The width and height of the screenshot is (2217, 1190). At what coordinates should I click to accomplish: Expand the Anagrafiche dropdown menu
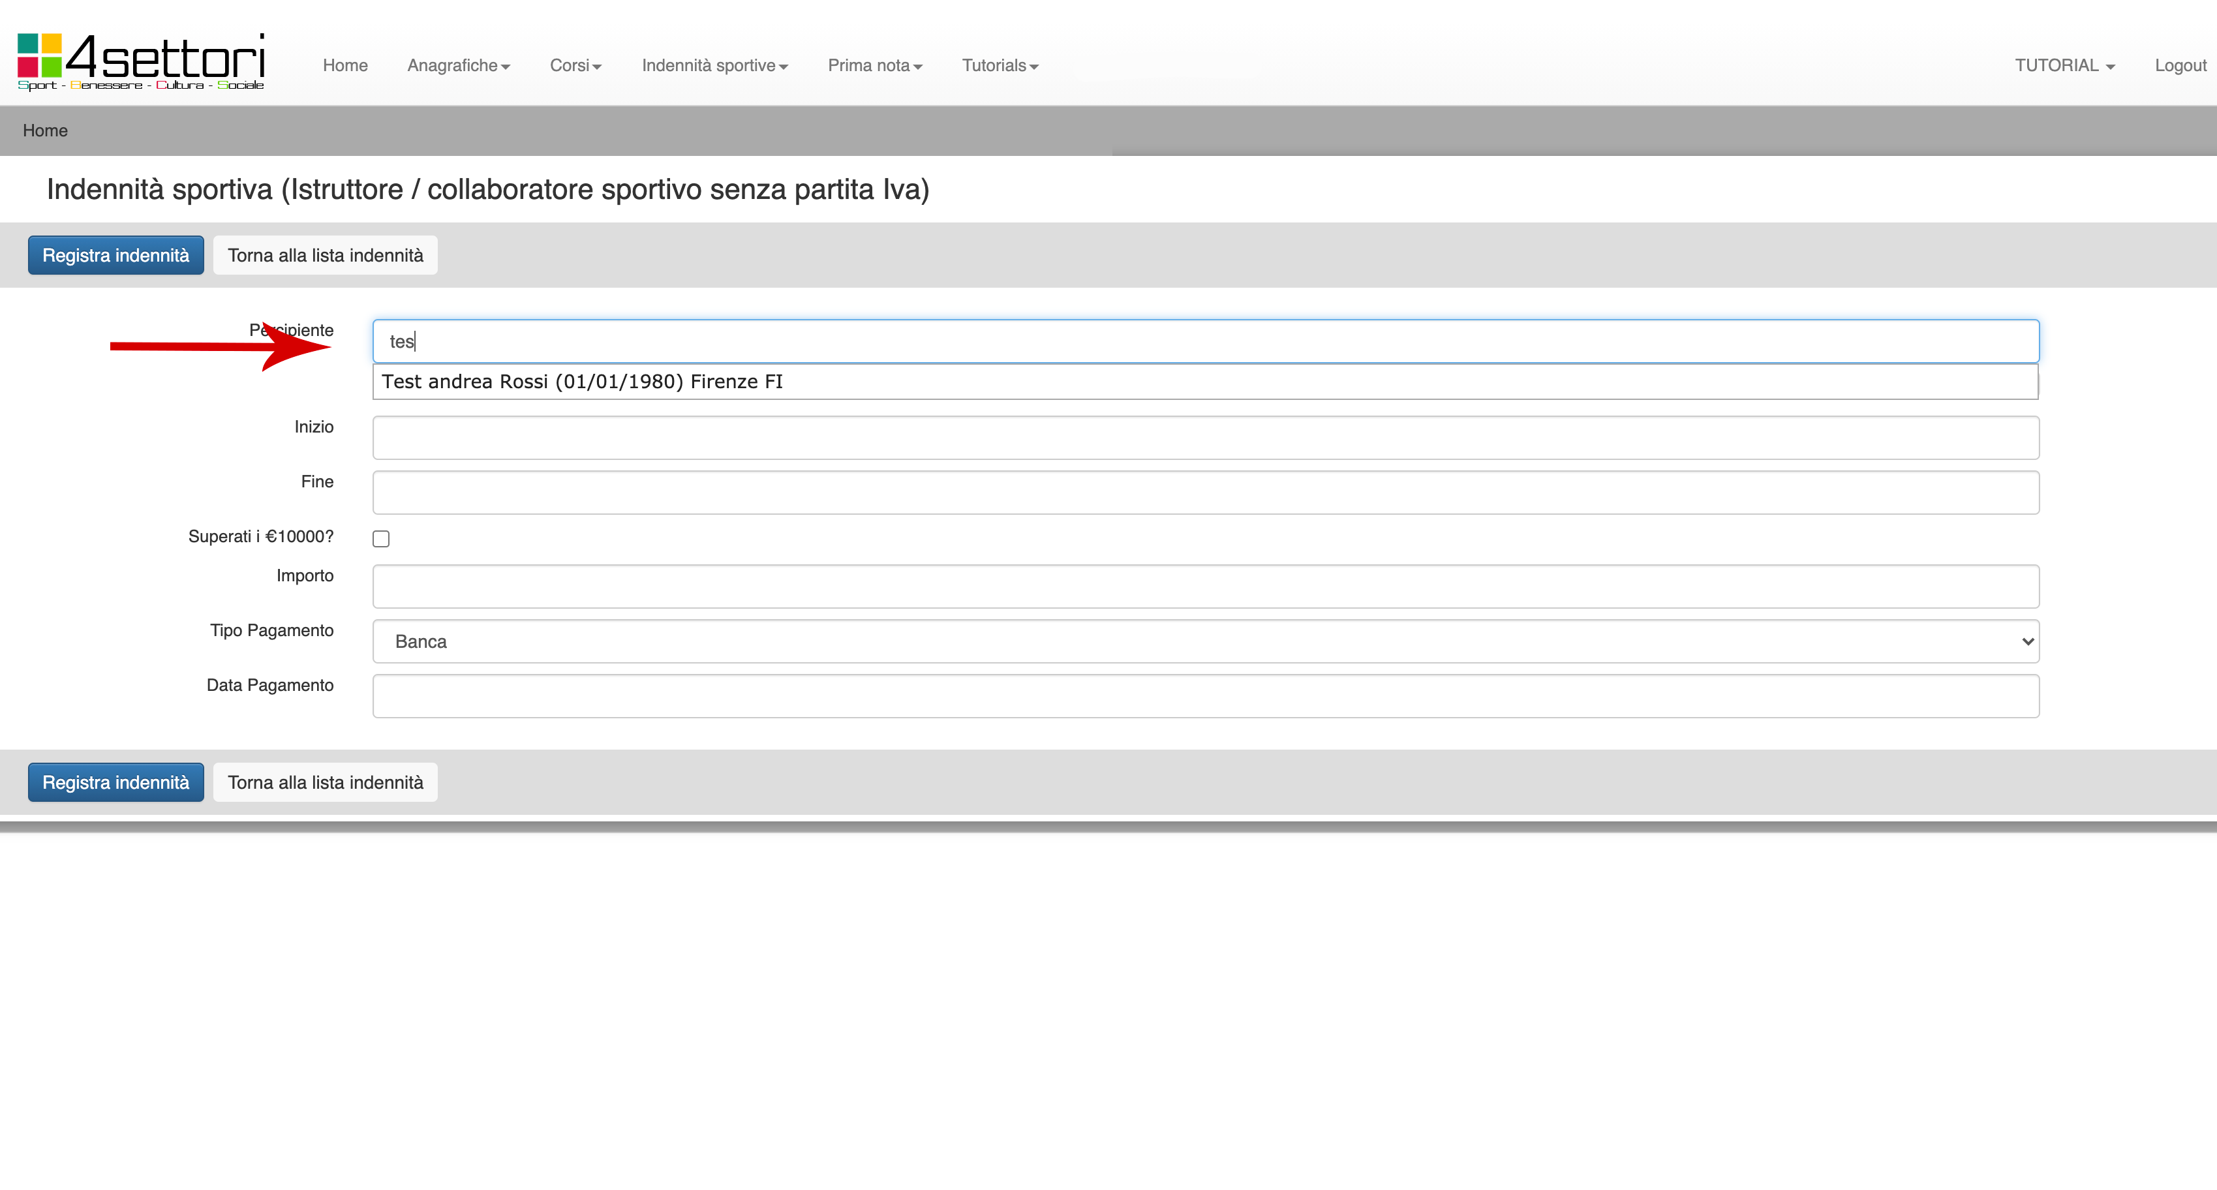(458, 65)
